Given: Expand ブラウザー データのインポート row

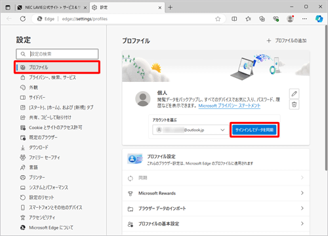Looking at the screenshot, I should click(x=216, y=208).
